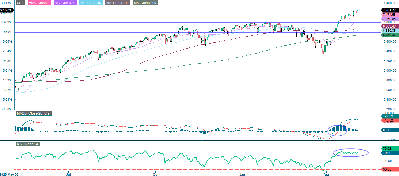Click the RSI current value 70.62
This screenshot has width=399, height=176.
389,148
